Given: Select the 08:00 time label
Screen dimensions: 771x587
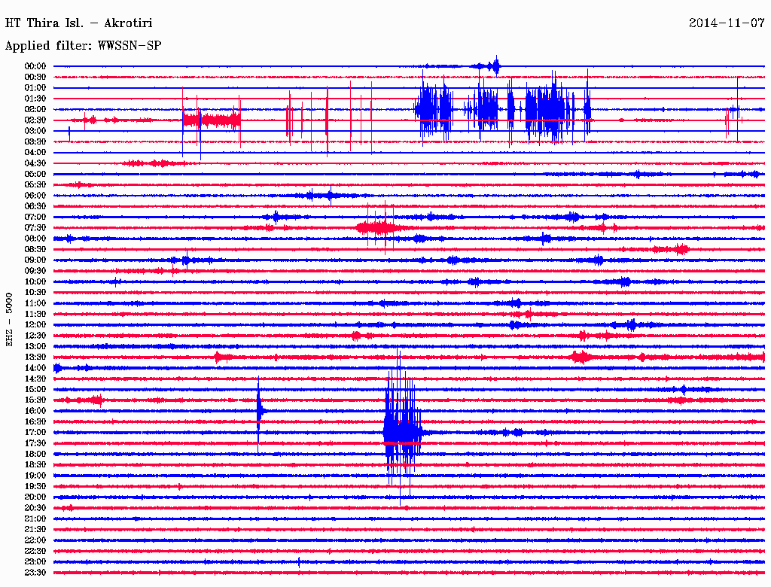Looking at the screenshot, I should tap(35, 239).
